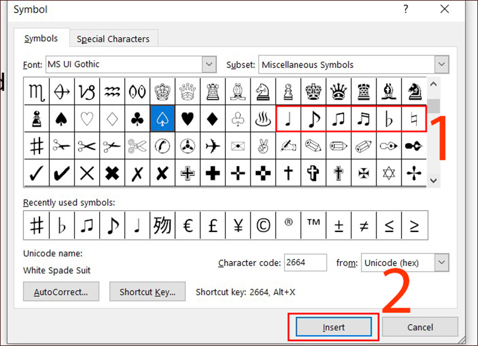Select the black diamond suit symbol

[x=213, y=119]
